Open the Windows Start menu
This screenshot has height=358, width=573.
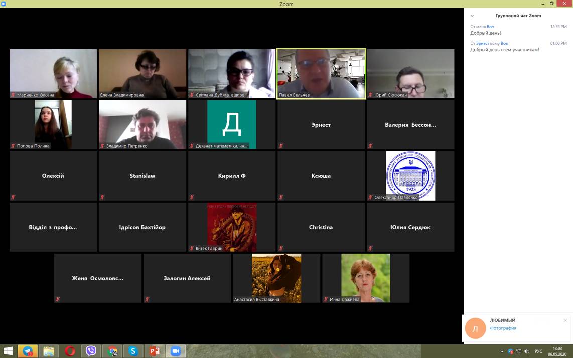pos(8,351)
